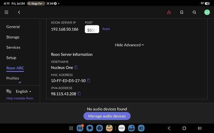Image resolution: width=214 pixels, height=133 pixels.
Task: Reset the port number
Action: [x=106, y=29]
